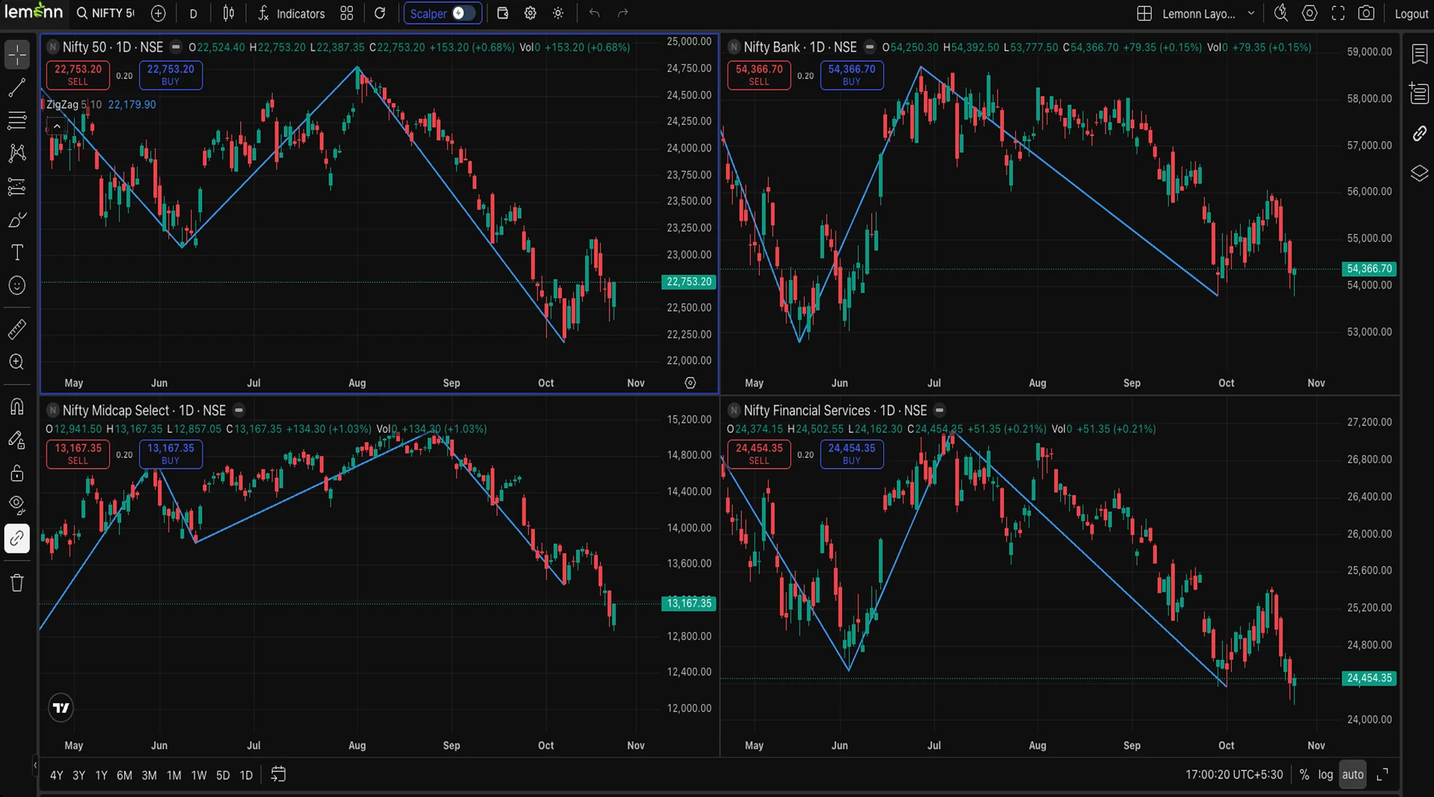Select the 6M time range
This screenshot has width=1434, height=797.
124,775
